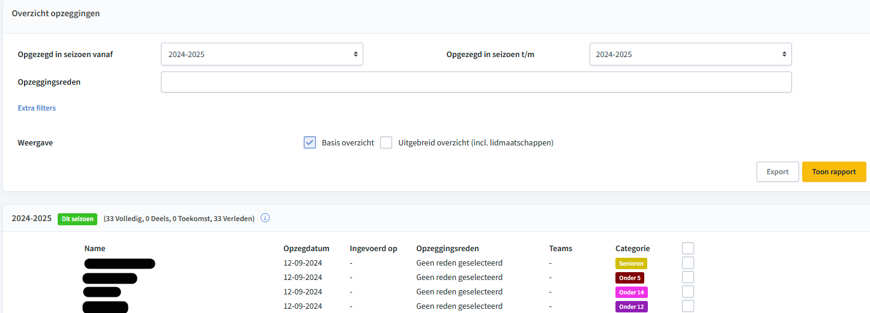This screenshot has height=313, width=870.
Task: Open the 'Opgezegd in seizoen vanaf' dropdown
Action: (x=262, y=54)
